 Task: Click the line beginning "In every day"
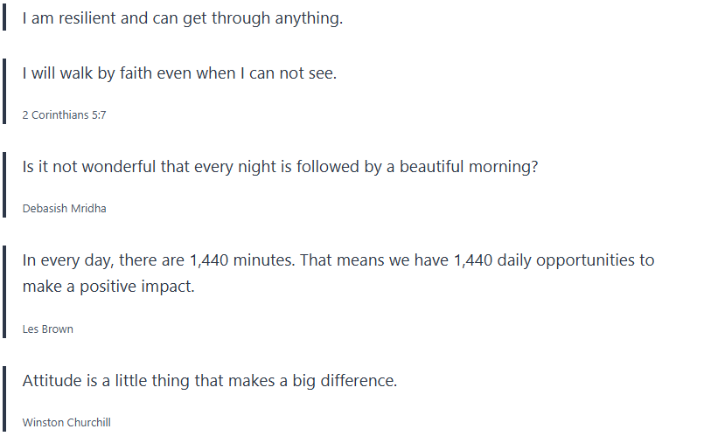[338, 260]
